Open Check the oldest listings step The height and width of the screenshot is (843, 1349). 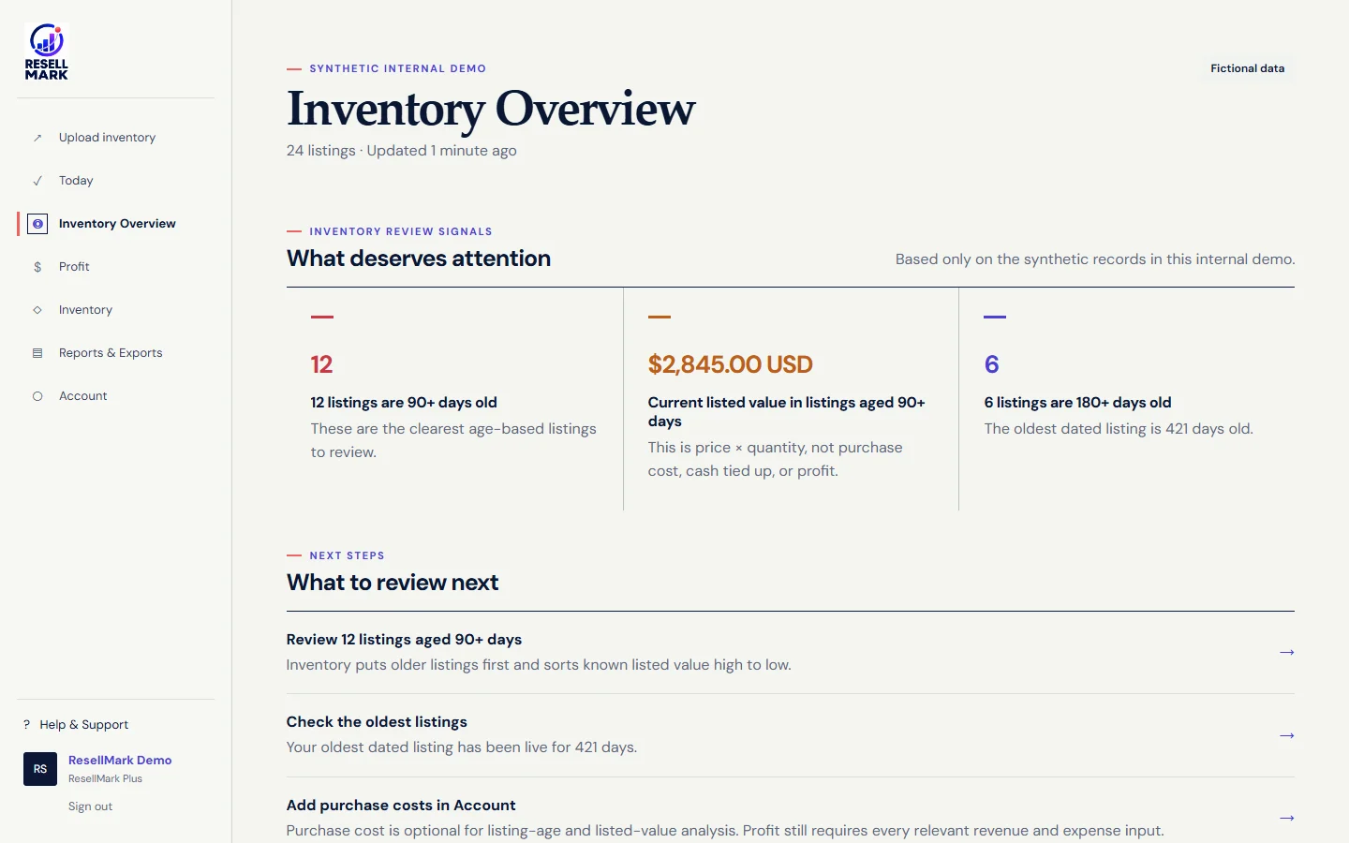pyautogui.click(x=791, y=735)
